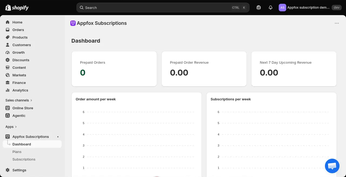Click the Customers person icon
The height and width of the screenshot is (177, 346).
[x=8, y=45]
